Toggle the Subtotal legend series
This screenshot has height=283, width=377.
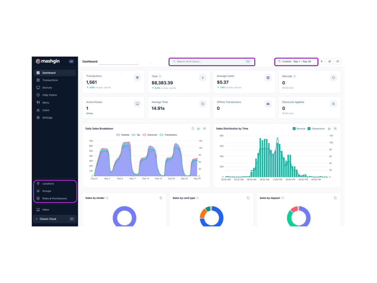click(123, 135)
